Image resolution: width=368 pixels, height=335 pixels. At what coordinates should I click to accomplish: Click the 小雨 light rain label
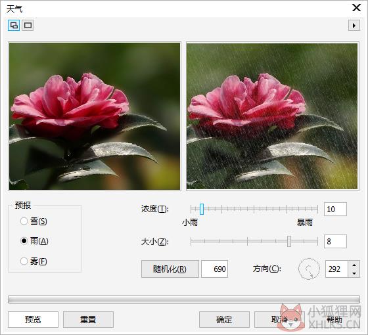coord(190,223)
